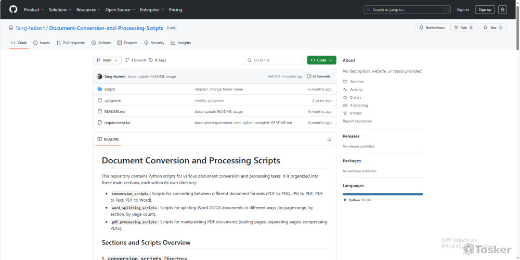
Task: Toggle Notifications for this repository
Action: point(431,28)
